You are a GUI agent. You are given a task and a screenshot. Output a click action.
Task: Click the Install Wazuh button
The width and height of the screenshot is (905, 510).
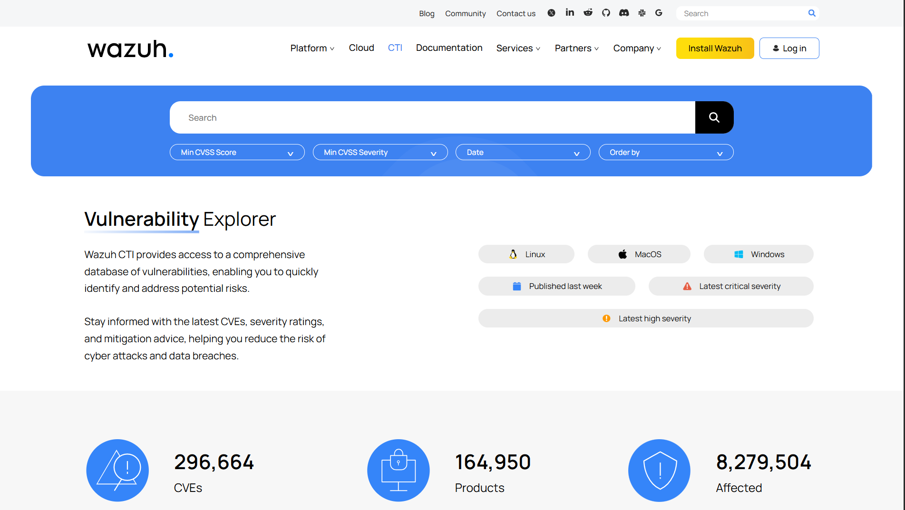coord(715,48)
